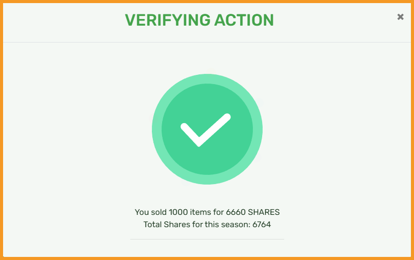Click the 1000 items quantity
414x260 pixels.
178,212
